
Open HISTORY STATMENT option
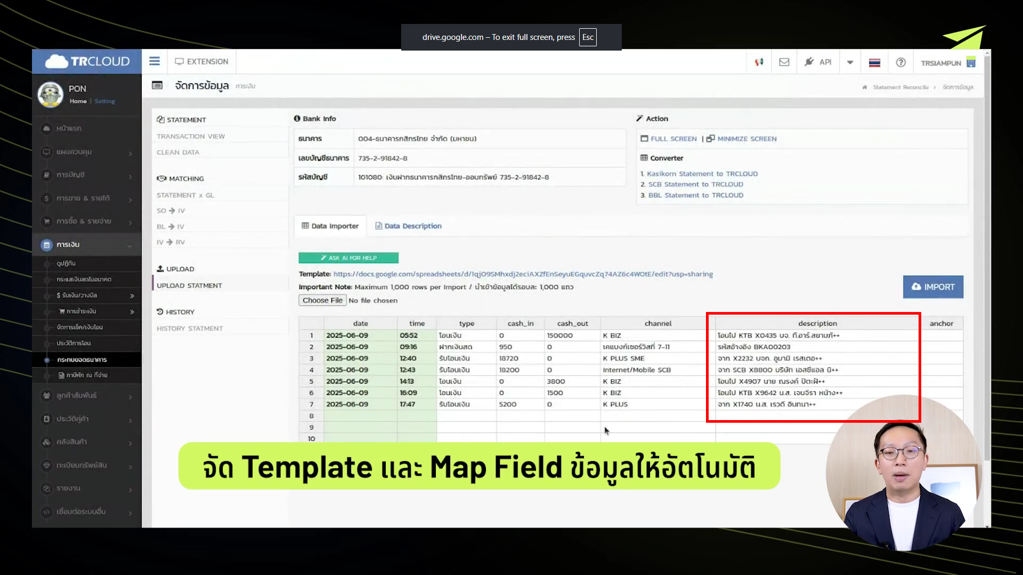(x=190, y=328)
